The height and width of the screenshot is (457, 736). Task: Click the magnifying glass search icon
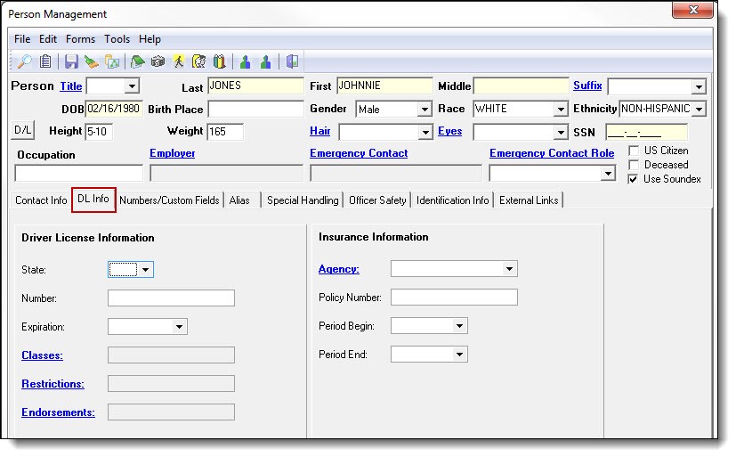[x=24, y=61]
